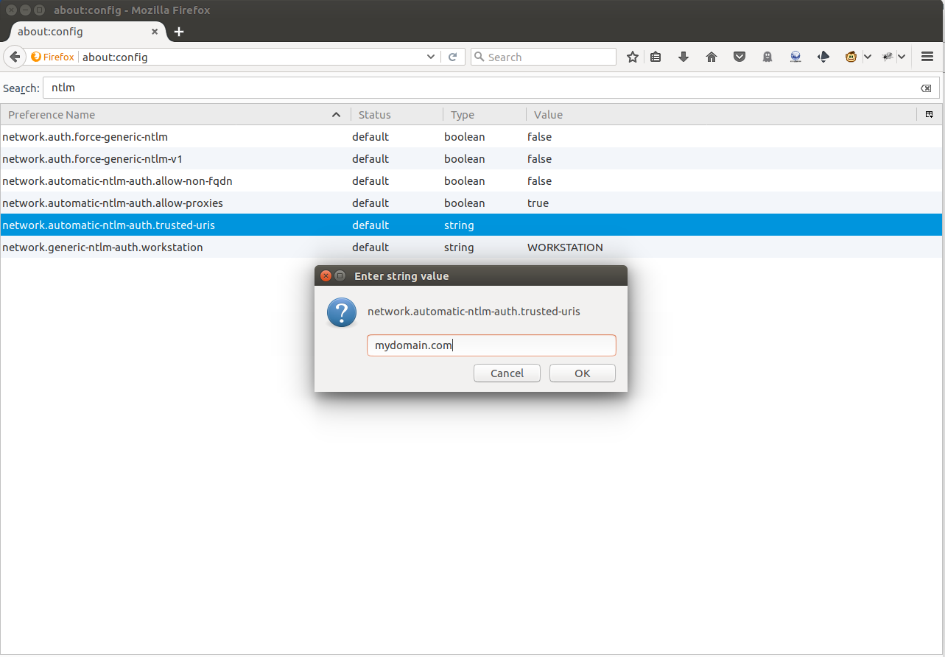Open the Greasemonkey monkey icon
This screenshot has height=657, width=945.
point(850,56)
